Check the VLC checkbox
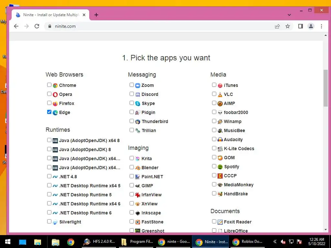The height and width of the screenshot is (248, 331). [x=214, y=94]
